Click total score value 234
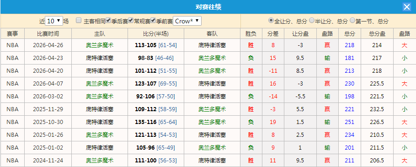 point(349,135)
